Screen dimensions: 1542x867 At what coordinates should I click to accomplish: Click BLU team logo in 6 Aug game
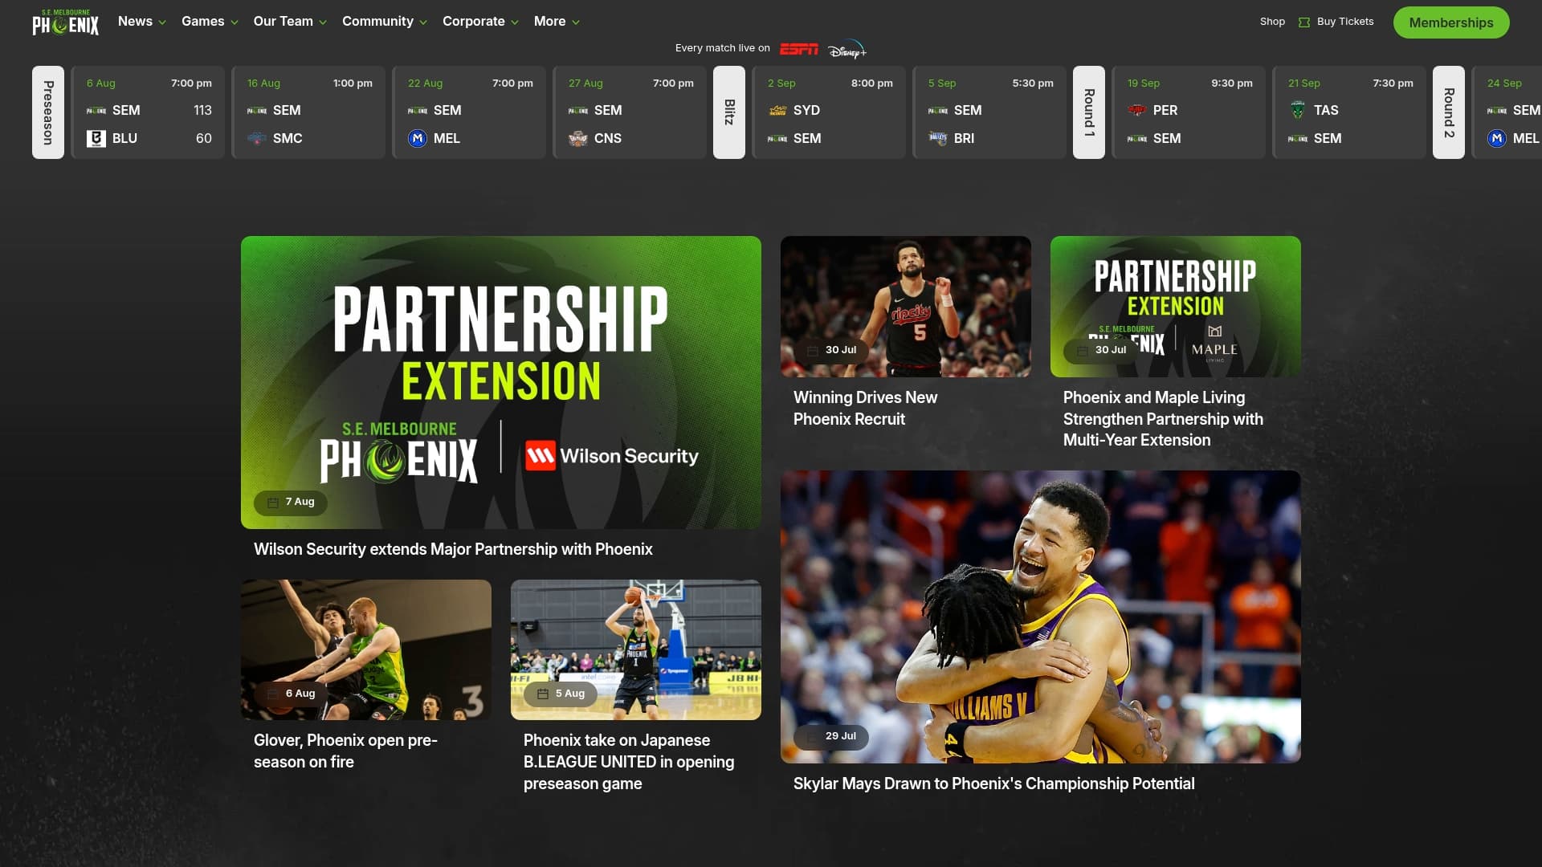tap(96, 139)
